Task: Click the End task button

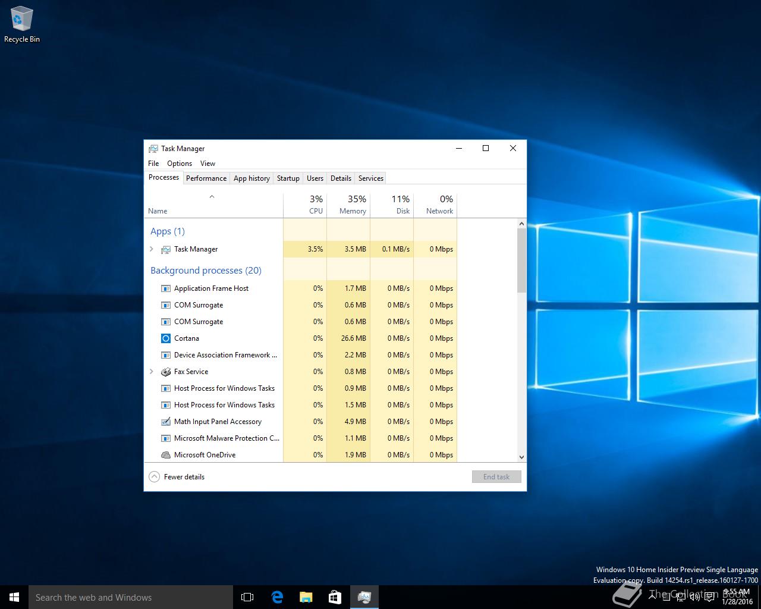Action: coord(496,477)
